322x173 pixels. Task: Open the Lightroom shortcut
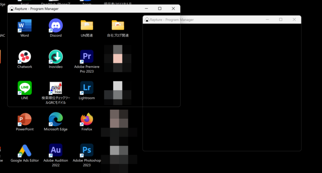[87, 88]
